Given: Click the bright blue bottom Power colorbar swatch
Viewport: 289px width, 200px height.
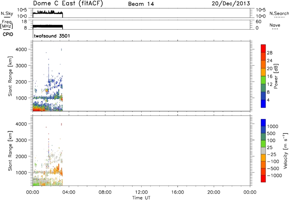Looking at the screenshot, I should point(263,104).
